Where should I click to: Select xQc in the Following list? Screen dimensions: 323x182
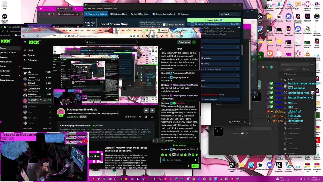click(x=37, y=73)
